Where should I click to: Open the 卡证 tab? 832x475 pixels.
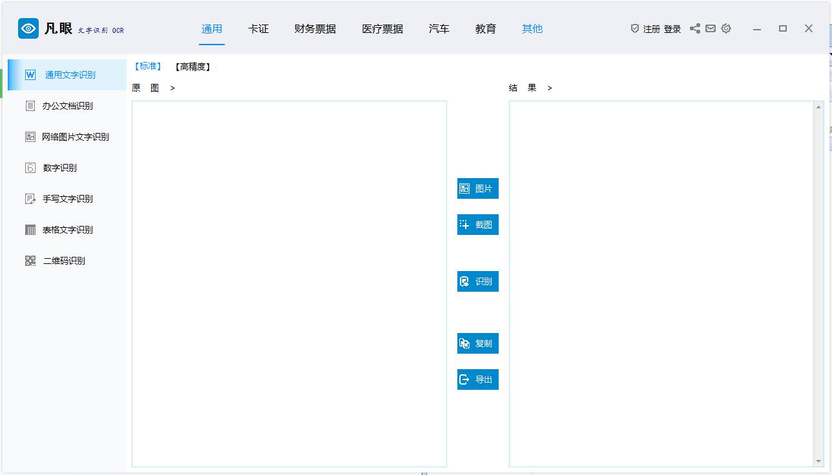[x=258, y=29]
